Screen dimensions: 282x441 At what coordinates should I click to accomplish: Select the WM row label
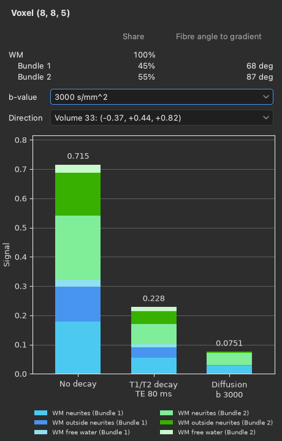(x=16, y=55)
